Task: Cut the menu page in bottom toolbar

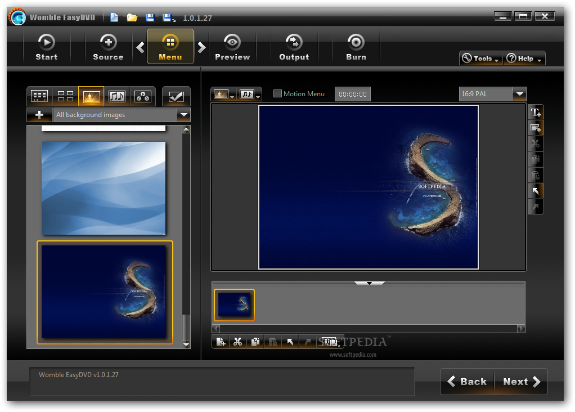Action: (x=237, y=342)
